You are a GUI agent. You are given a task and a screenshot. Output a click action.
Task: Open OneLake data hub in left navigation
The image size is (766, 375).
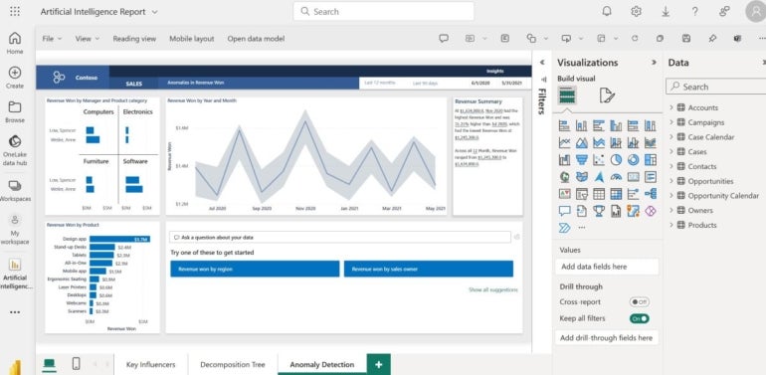coord(15,150)
